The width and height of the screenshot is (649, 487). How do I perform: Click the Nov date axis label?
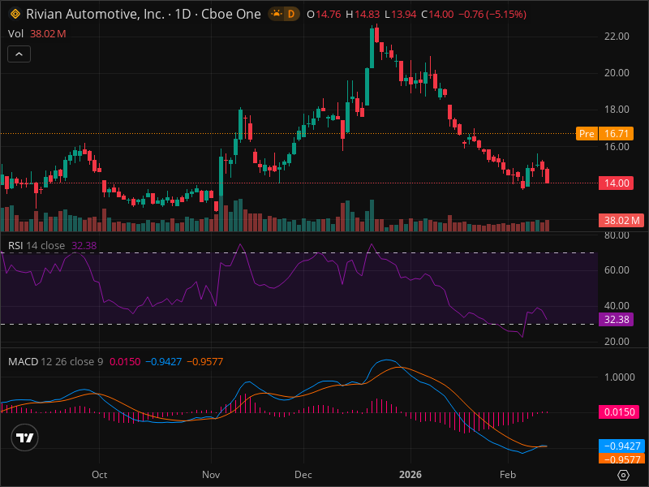[x=211, y=475]
